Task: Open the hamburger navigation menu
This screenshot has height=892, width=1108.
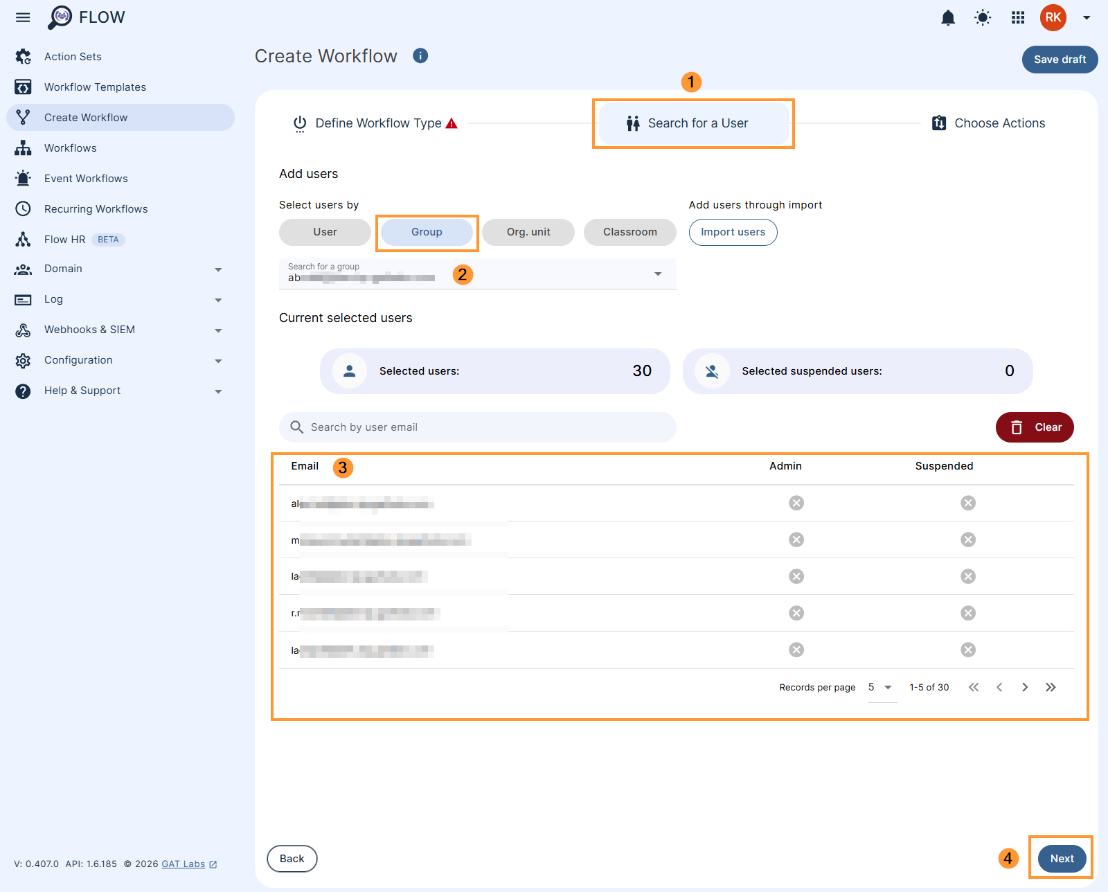Action: 23,17
